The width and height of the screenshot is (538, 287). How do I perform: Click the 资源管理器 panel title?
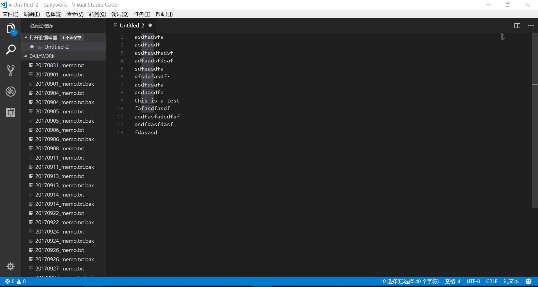(x=41, y=26)
